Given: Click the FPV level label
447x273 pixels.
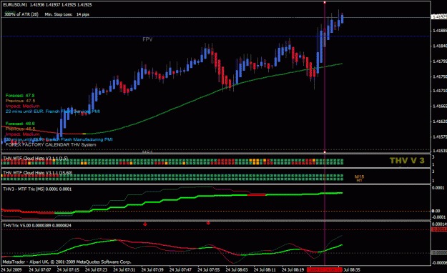Looking at the screenshot, I should tap(147, 39).
